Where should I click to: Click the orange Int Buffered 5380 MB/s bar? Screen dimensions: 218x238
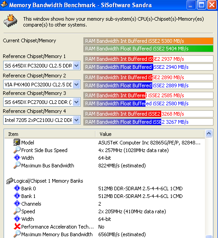point(148,41)
